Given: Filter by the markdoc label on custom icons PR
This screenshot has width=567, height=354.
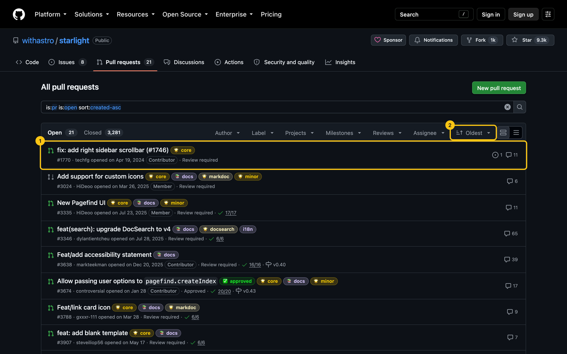Looking at the screenshot, I should 215,177.
